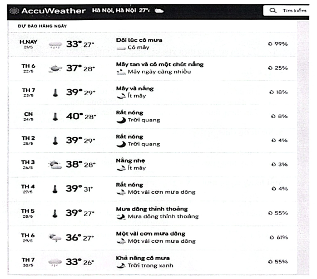Viewport: 317px width, 279px height.
Task: Select the Rất nóng forecast for CN 24/5
Action: click(130, 112)
